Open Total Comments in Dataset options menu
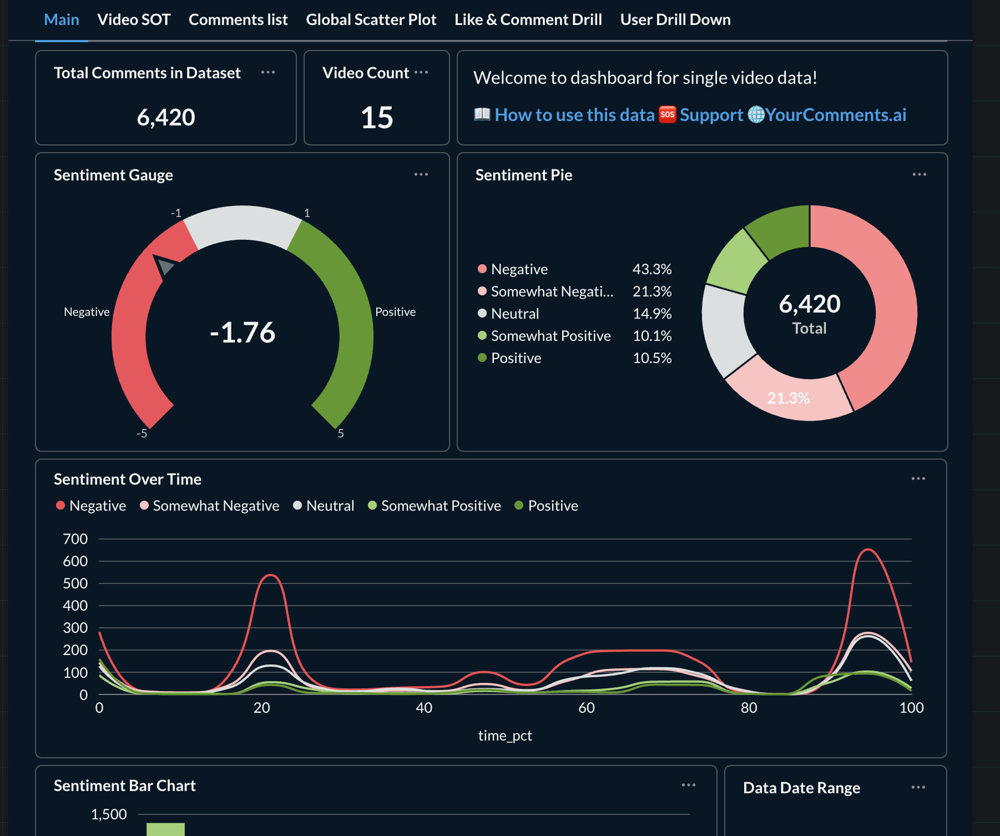The width and height of the screenshot is (1000, 836). click(x=268, y=73)
